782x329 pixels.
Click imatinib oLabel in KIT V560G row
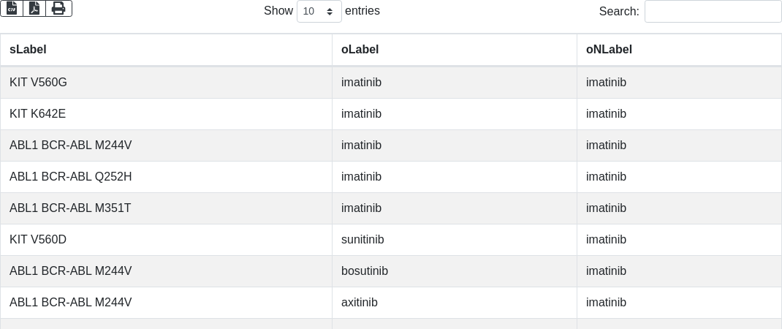[361, 83]
